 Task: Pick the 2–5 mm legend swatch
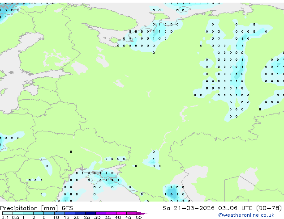click(39, 213)
